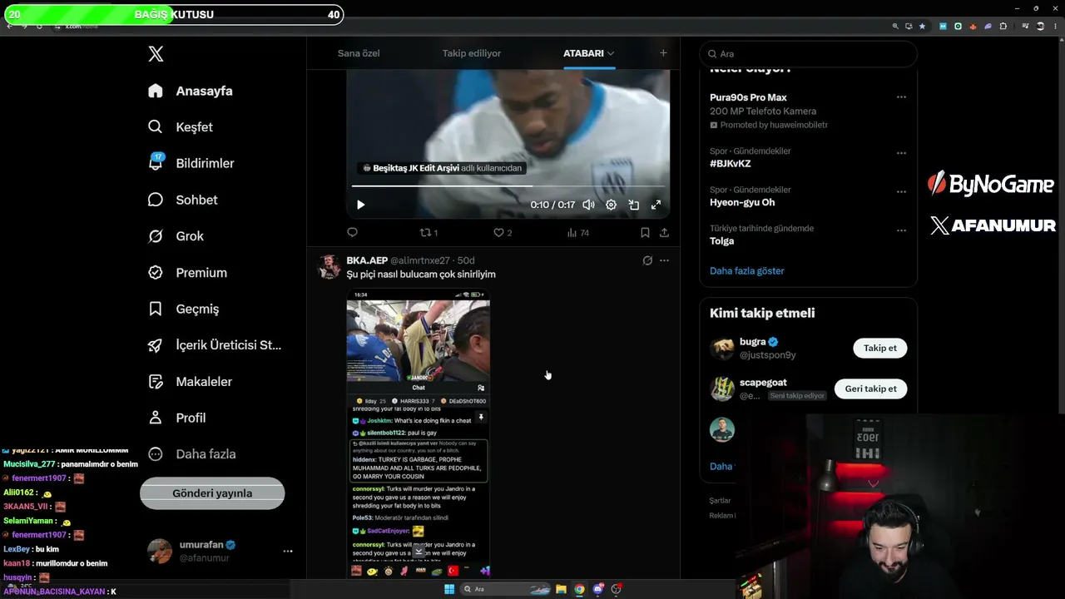The height and width of the screenshot is (599, 1065).
Task: Enable picture-in-picture for video
Action: click(633, 205)
